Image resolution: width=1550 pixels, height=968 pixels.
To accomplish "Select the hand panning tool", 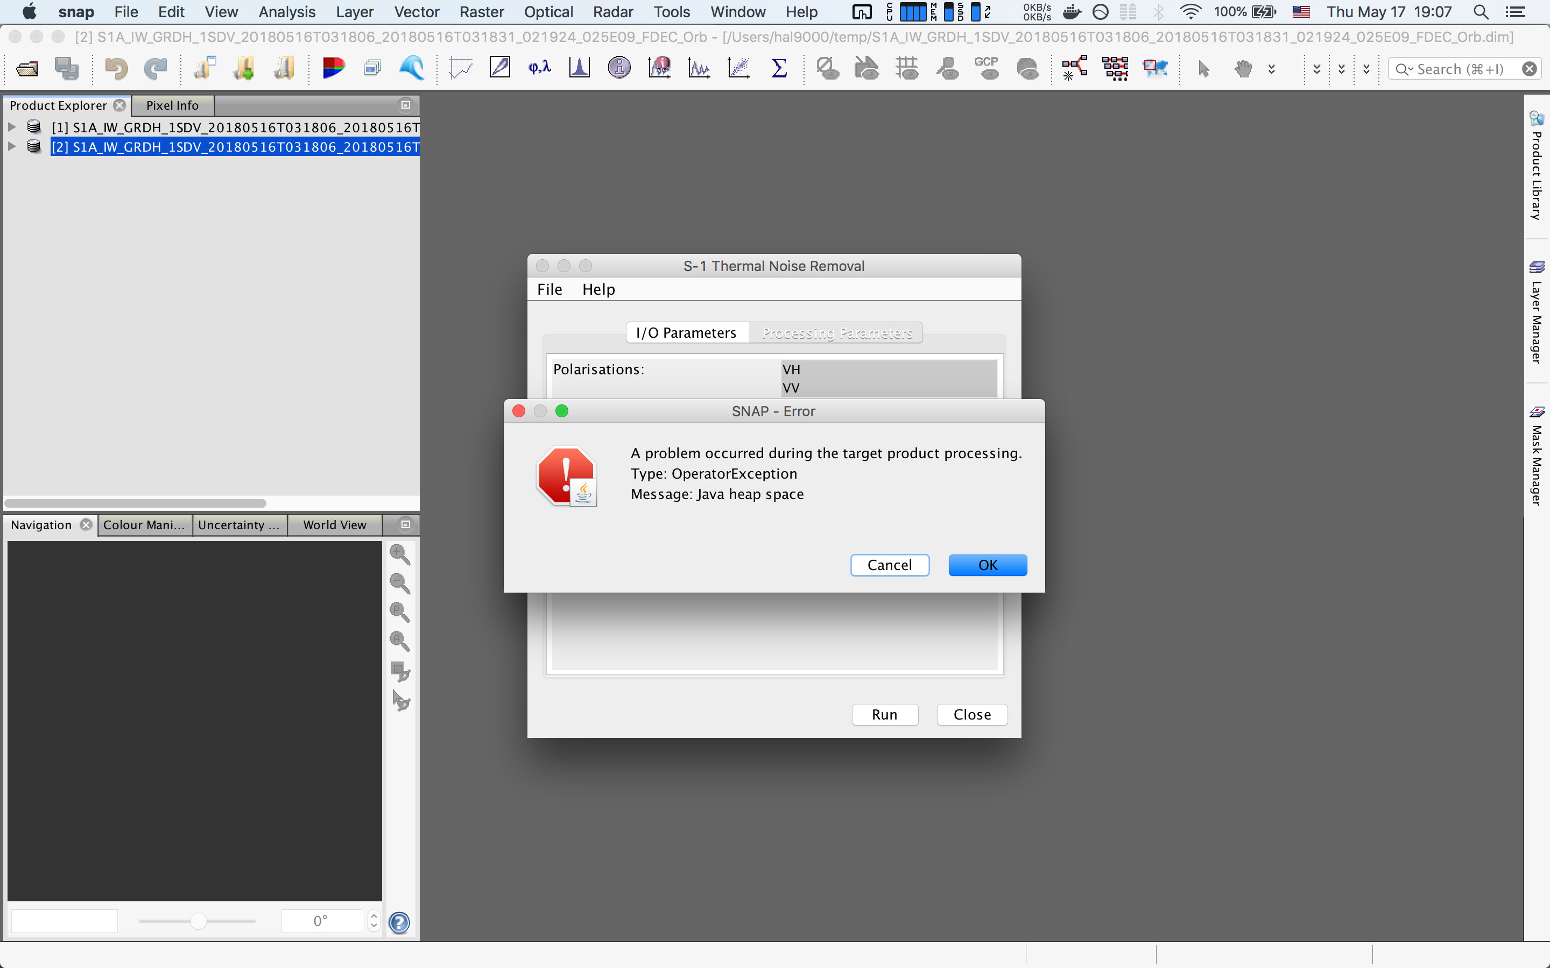I will pos(1243,68).
